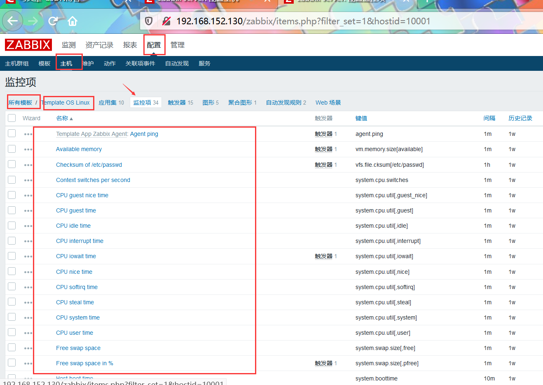Screen dimensions: 543x385
Task: Open wizard dots for CPU interrupt time
Action: [28, 241]
